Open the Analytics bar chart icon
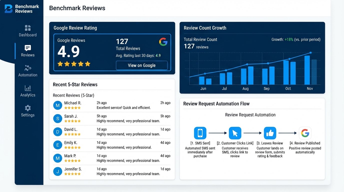The height and width of the screenshot is (192, 344). 28,88
